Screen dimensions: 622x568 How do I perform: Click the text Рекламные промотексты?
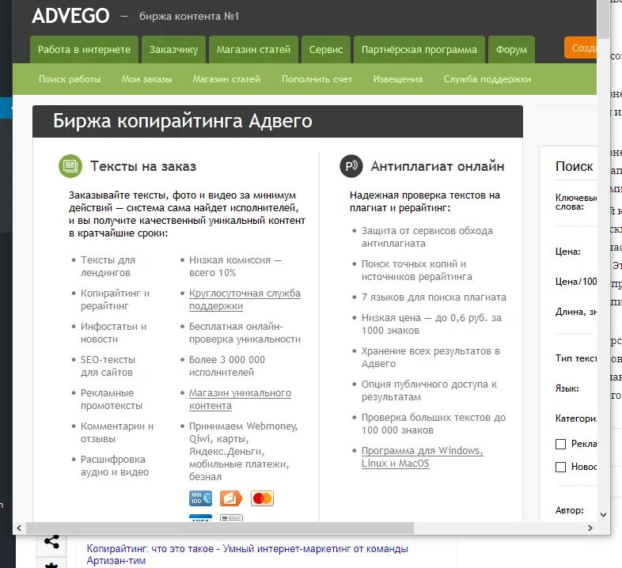[112, 399]
